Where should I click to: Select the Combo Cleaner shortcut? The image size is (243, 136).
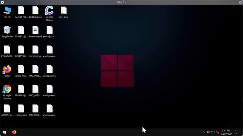pyautogui.click(x=49, y=14)
